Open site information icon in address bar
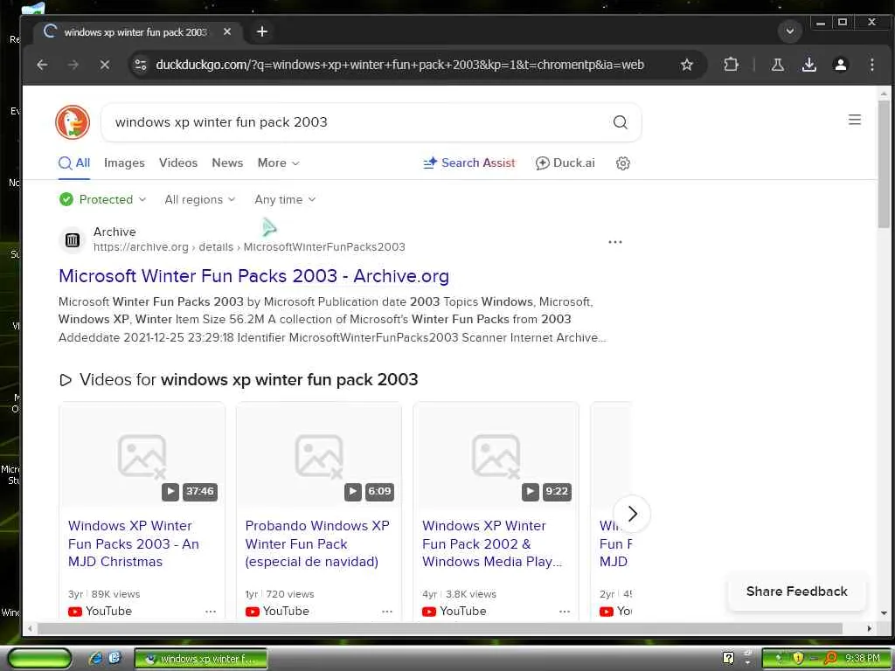The width and height of the screenshot is (895, 671). pos(141,65)
